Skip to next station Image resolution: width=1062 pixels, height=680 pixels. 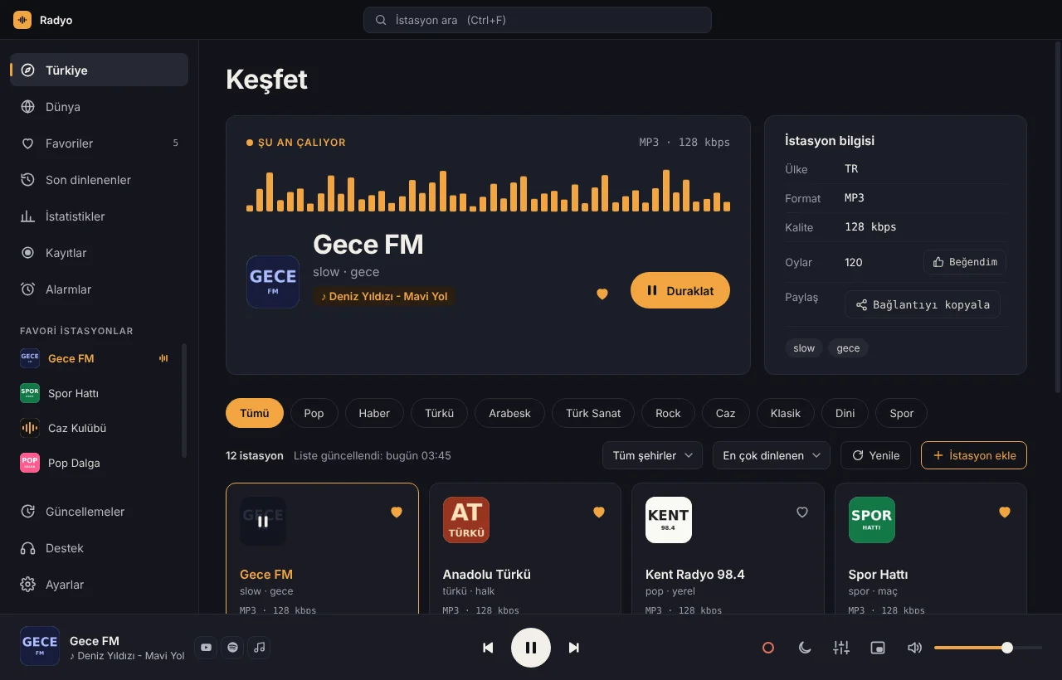(573, 648)
